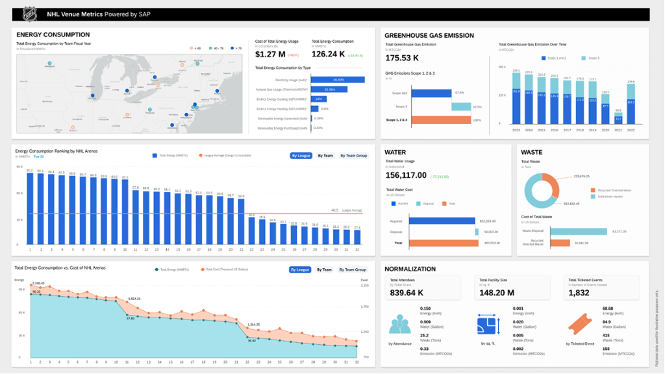Click the square footage floorplan icon
Viewport: 665px width, 374px height.
[488, 326]
